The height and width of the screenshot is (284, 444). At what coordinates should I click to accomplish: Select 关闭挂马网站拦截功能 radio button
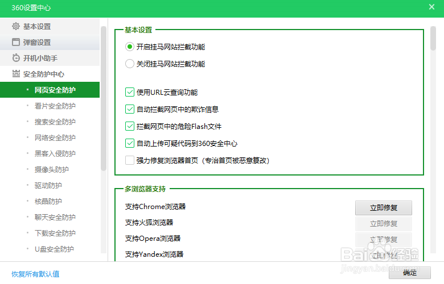coord(129,64)
